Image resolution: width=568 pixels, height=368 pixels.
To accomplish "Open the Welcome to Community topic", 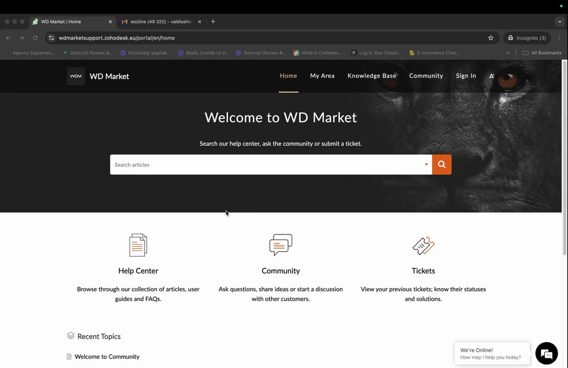I will pos(107,356).
